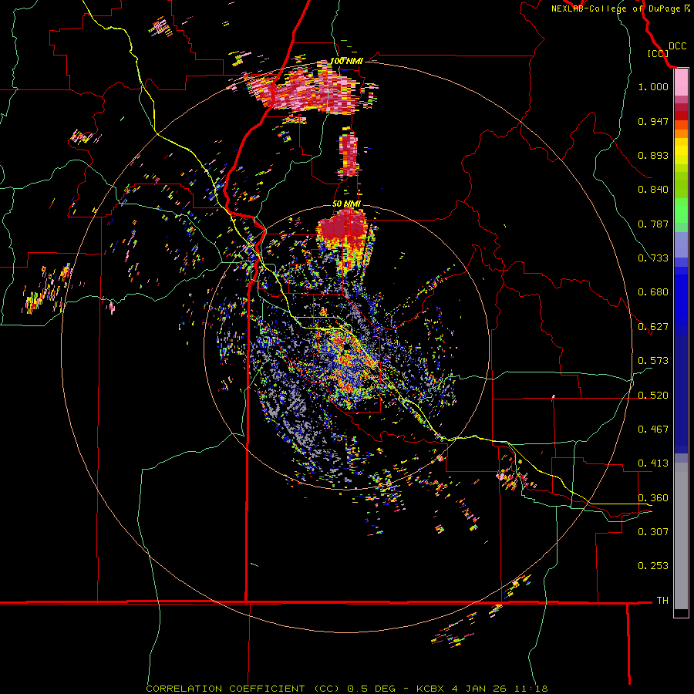The image size is (694, 694).
Task: Click the 0.680 scale value label
Action: click(653, 292)
